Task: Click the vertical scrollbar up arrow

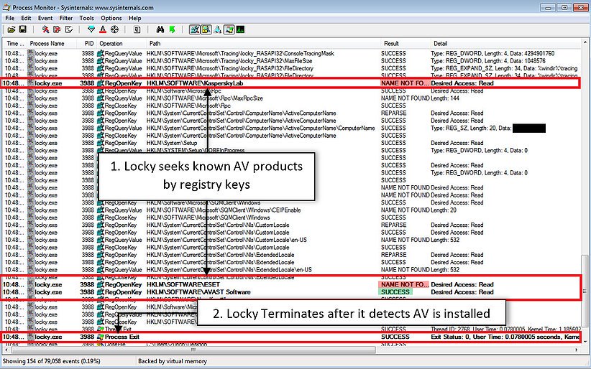Action: pyautogui.click(x=585, y=42)
